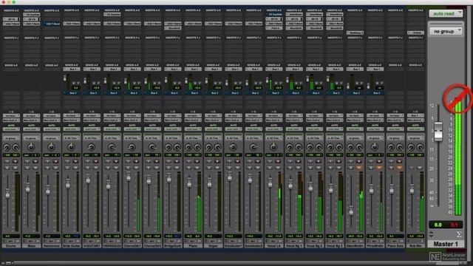The height and width of the screenshot is (266, 473).
Task: Open Bus 1 send on Piano track
Action: click(193, 69)
